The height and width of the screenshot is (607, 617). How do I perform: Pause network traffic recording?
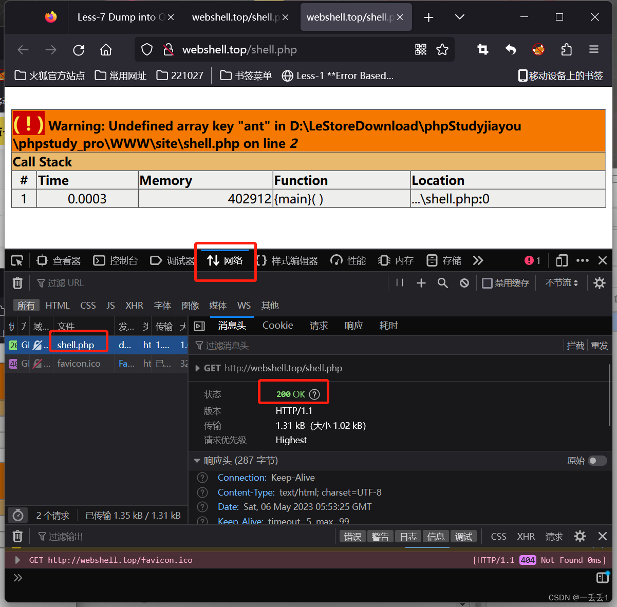point(399,282)
